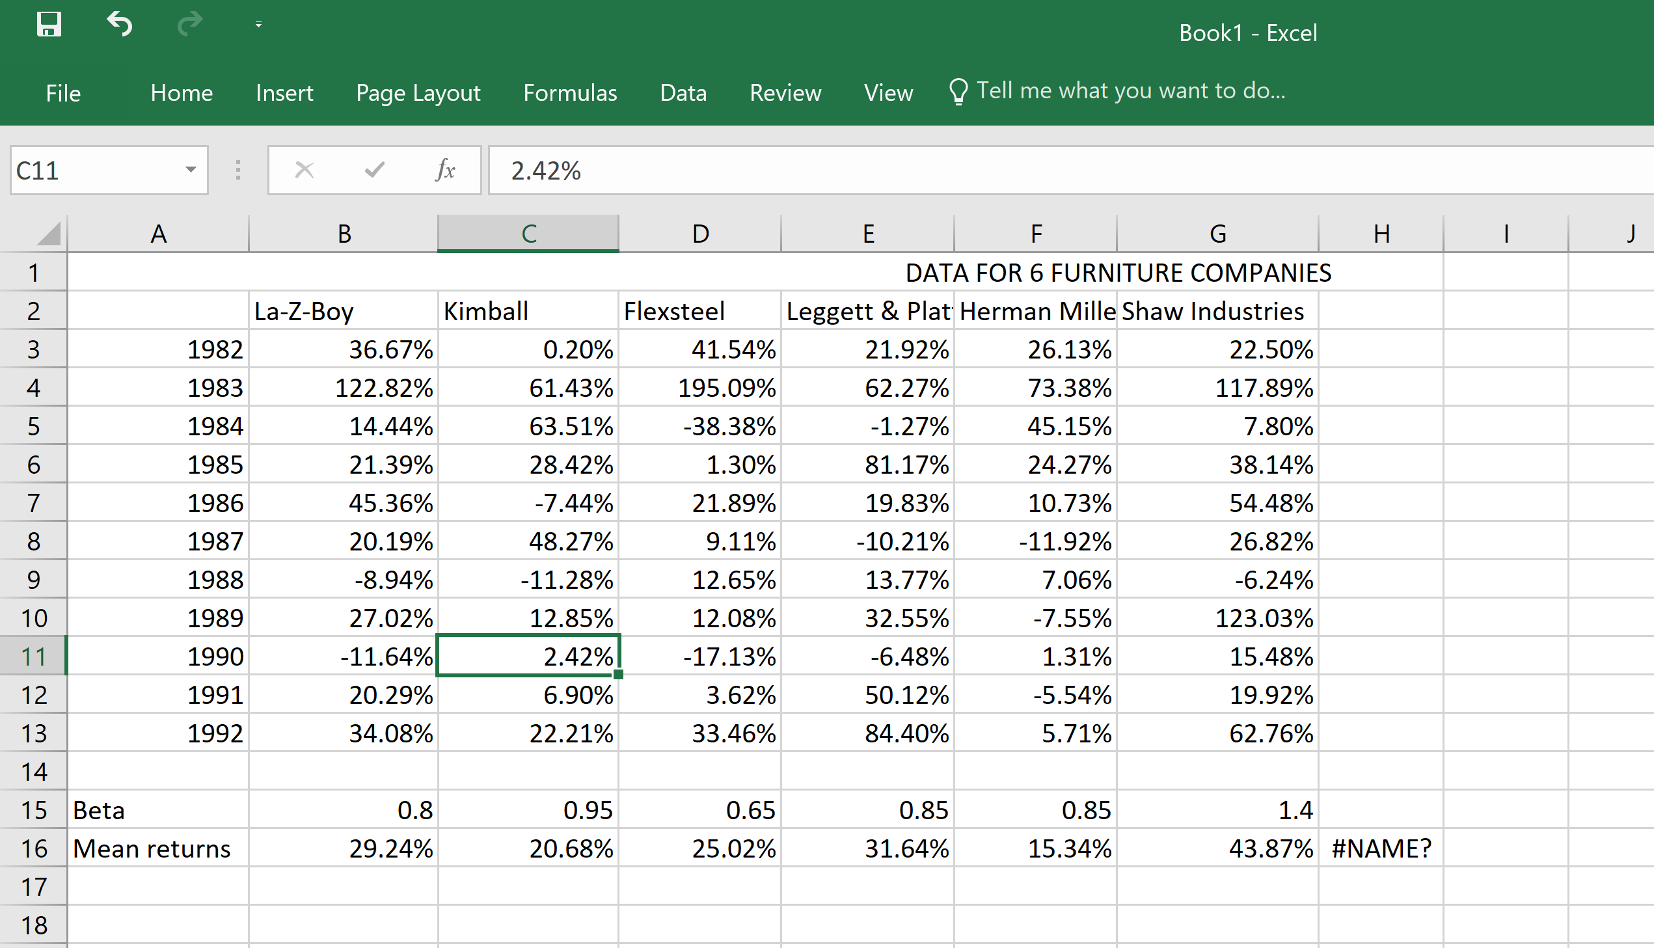
Task: Click the Mean returns label cell
Action: (158, 848)
